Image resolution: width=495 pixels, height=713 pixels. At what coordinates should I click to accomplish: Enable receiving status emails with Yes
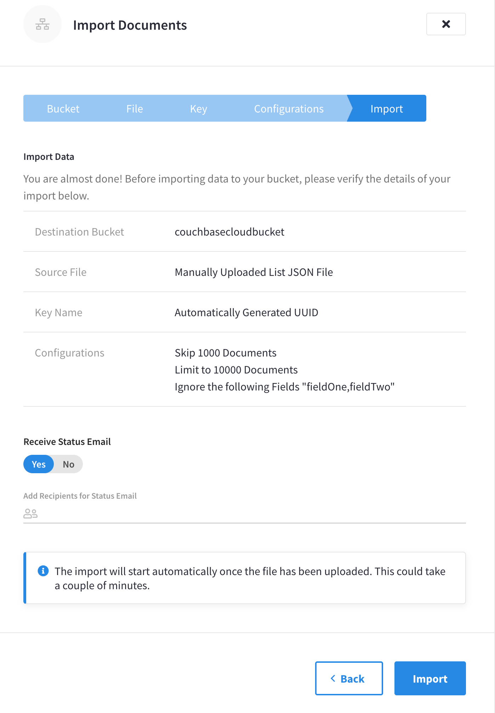(38, 464)
